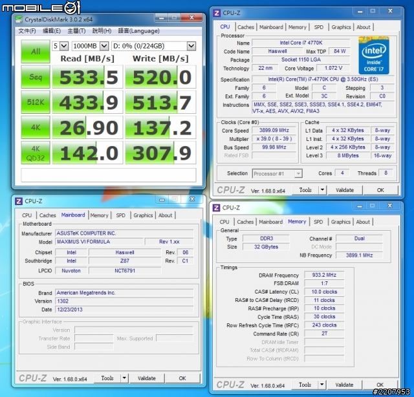Open Graphics tab in CPU window
This screenshot has height=397, width=414.
pyautogui.click(x=341, y=27)
